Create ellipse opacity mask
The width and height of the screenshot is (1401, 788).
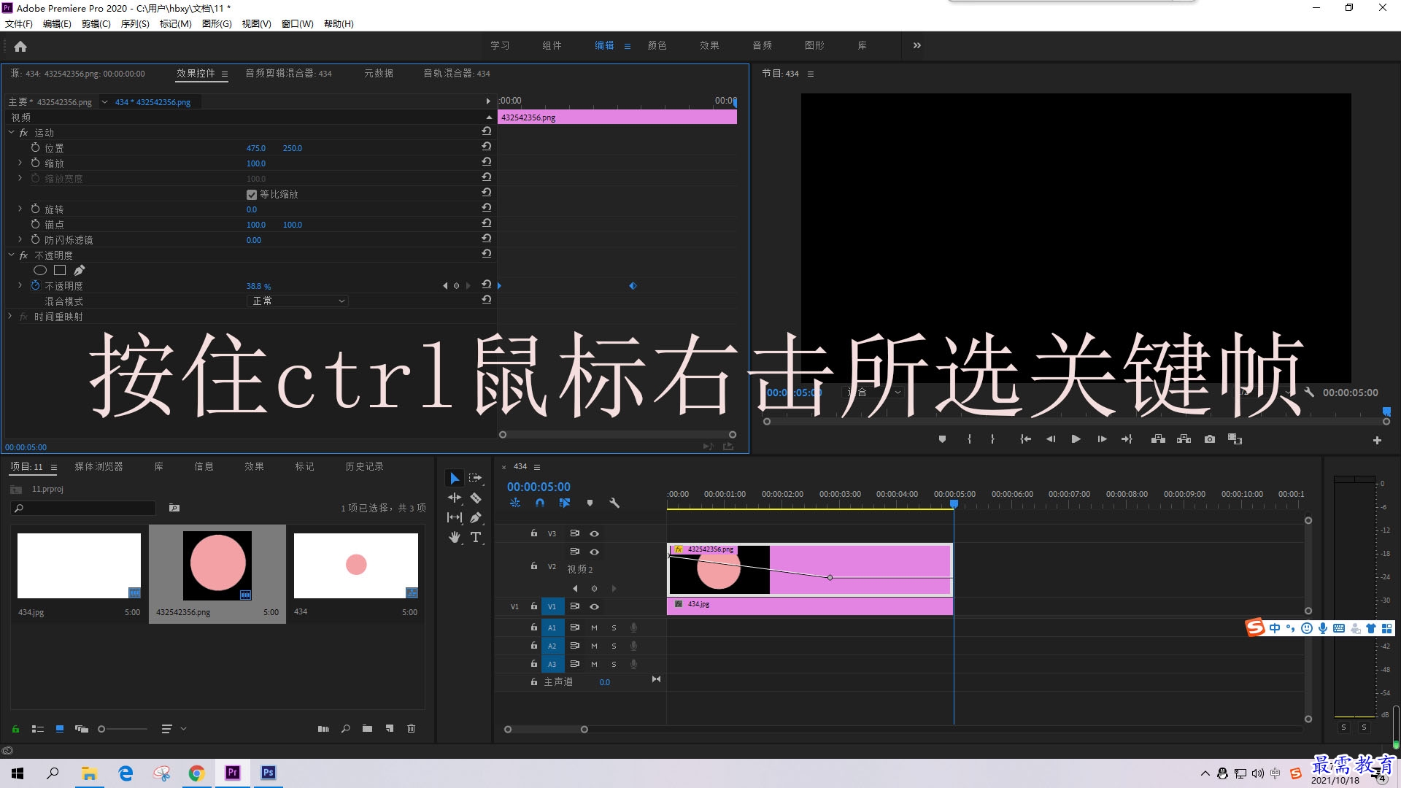[40, 270]
